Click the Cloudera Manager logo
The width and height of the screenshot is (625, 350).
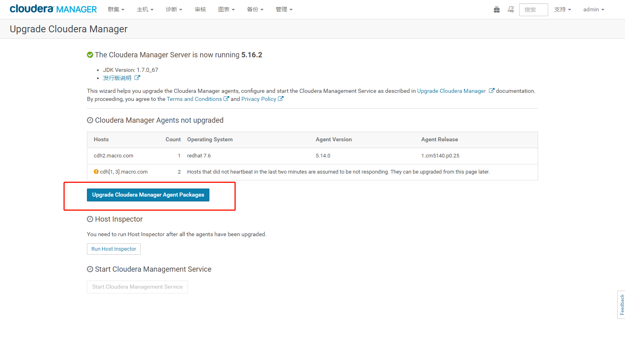(53, 9)
